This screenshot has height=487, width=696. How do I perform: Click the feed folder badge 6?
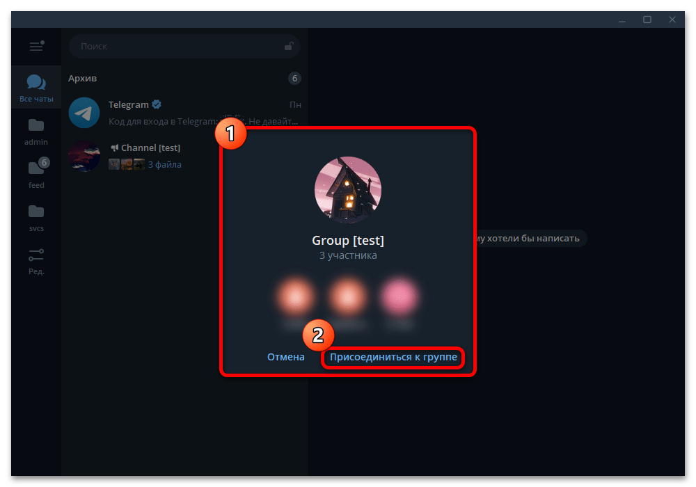[44, 162]
